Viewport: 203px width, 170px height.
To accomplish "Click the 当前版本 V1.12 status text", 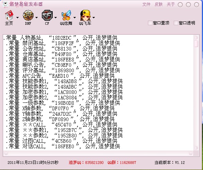I will (x=170, y=163).
